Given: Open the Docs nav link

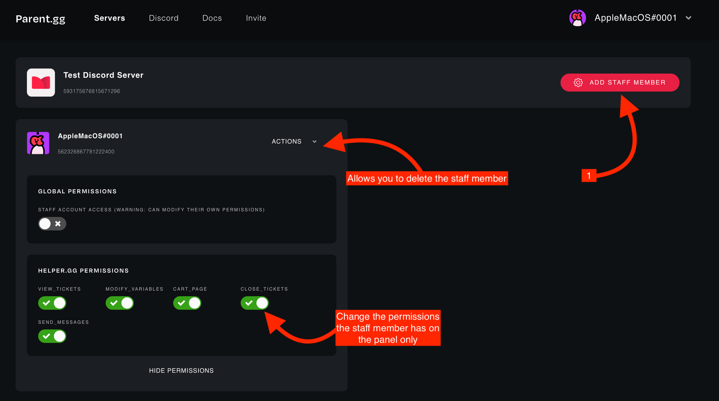Looking at the screenshot, I should coord(212,18).
